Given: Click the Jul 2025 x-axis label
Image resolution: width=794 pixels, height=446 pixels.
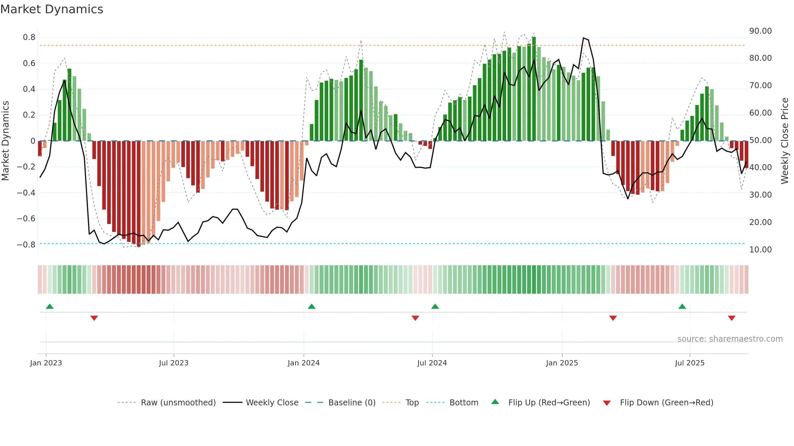Looking at the screenshot, I should (x=690, y=363).
